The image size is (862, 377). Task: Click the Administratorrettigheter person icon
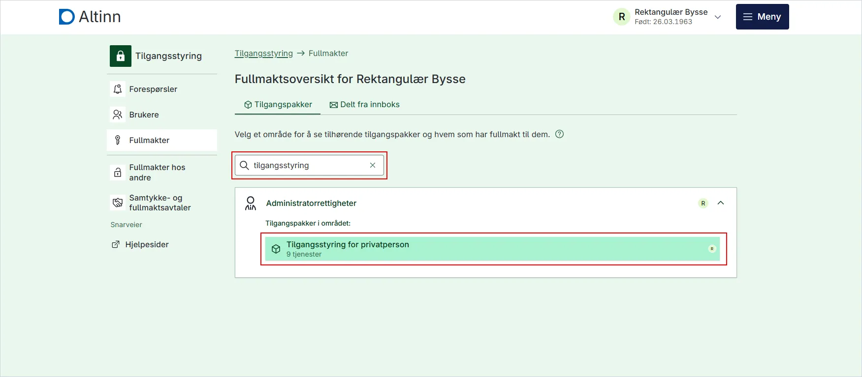point(251,203)
